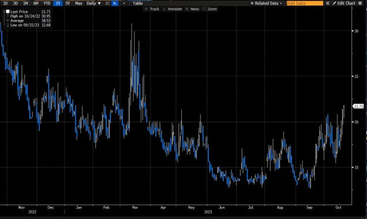
Task: Enable the Track crosshair tool
Action: (152, 9)
